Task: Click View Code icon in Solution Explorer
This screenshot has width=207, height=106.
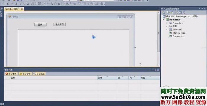Action: 177,13
